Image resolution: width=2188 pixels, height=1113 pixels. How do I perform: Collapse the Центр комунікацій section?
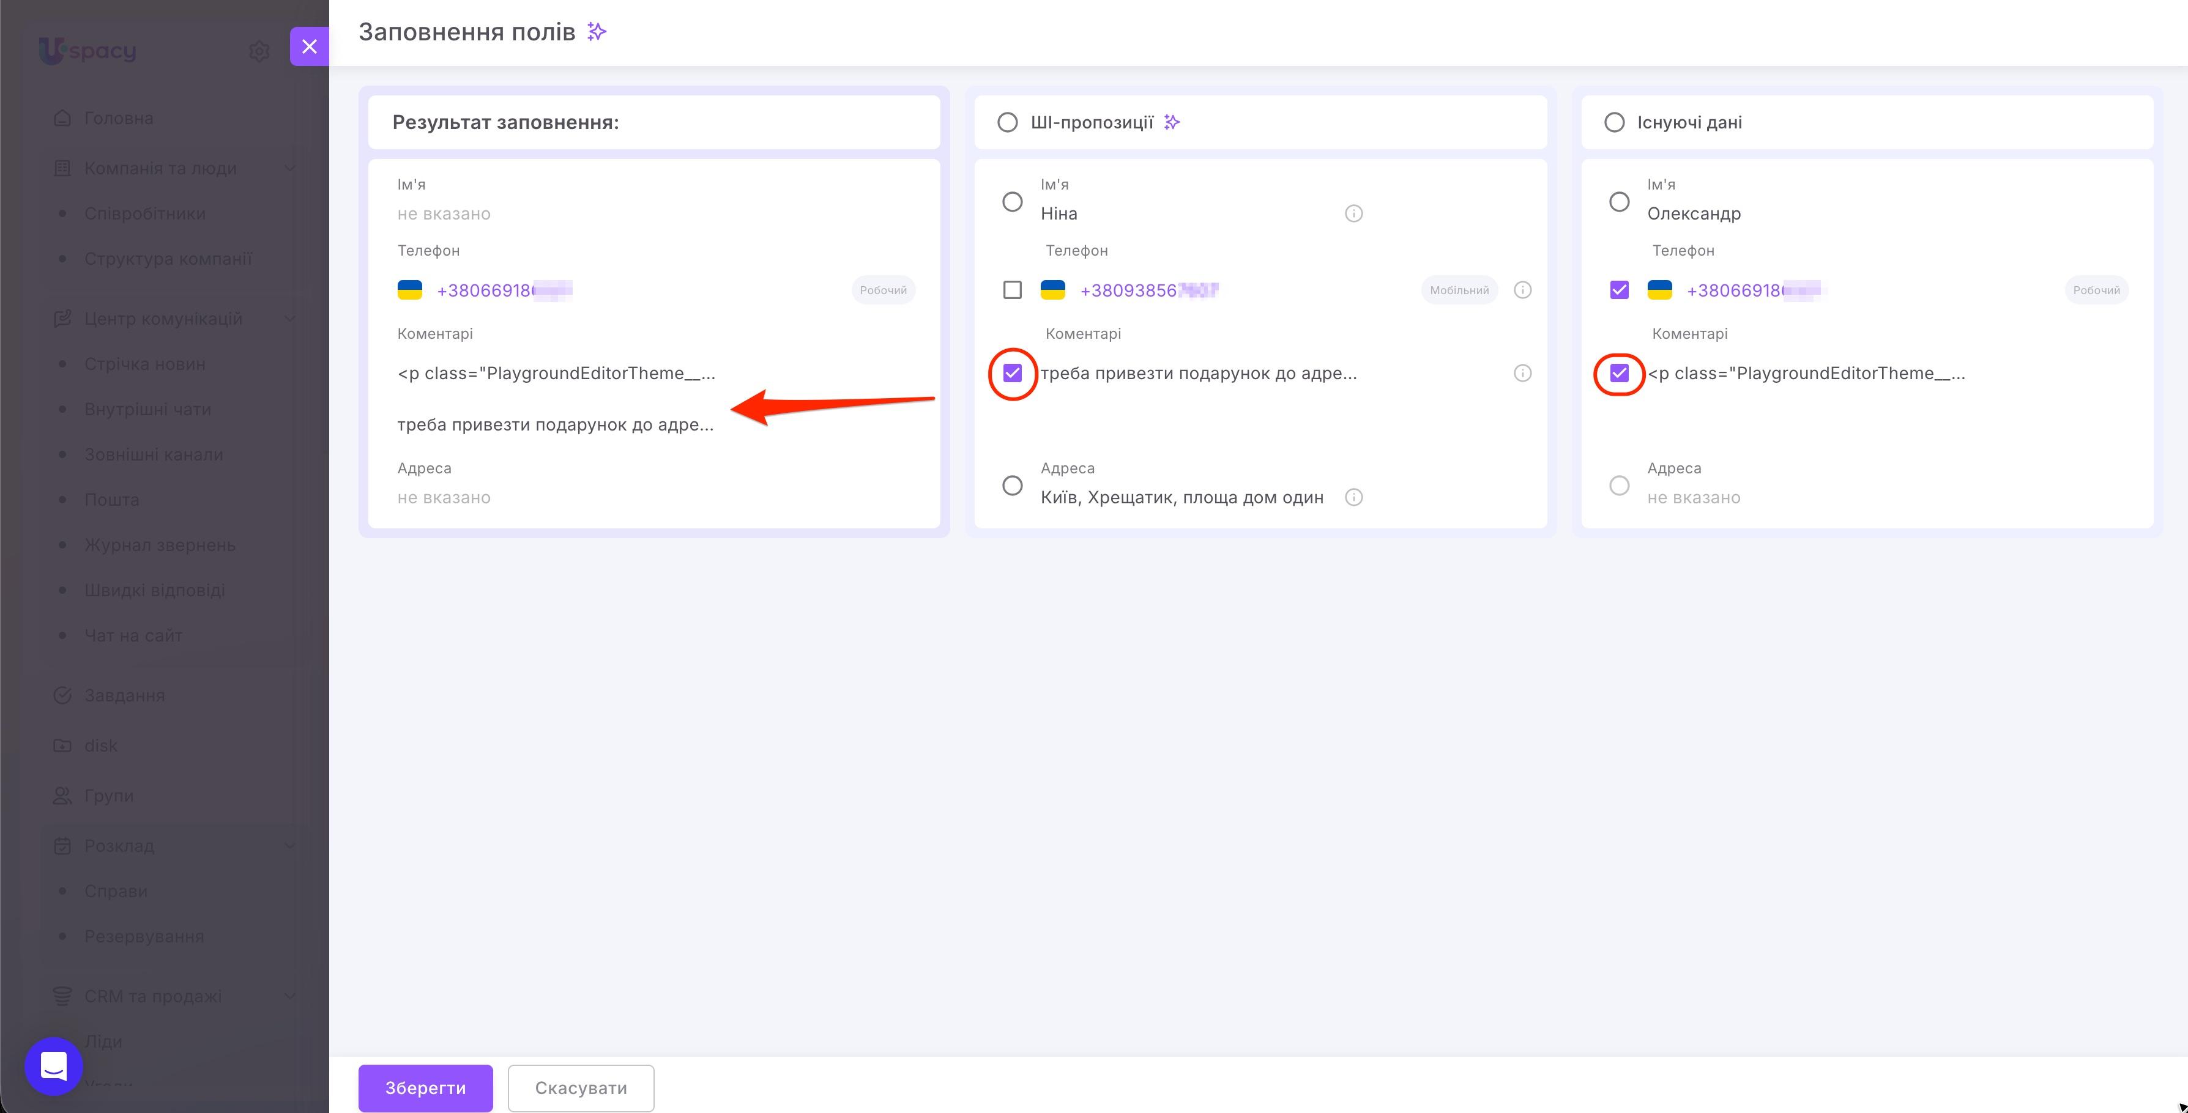(289, 319)
